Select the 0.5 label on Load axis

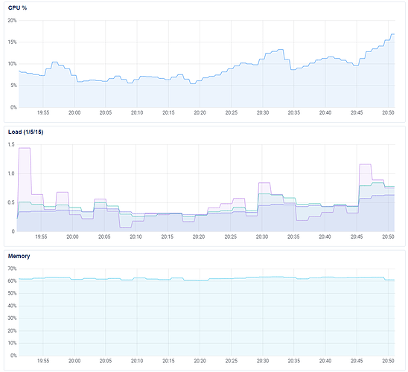[11, 202]
